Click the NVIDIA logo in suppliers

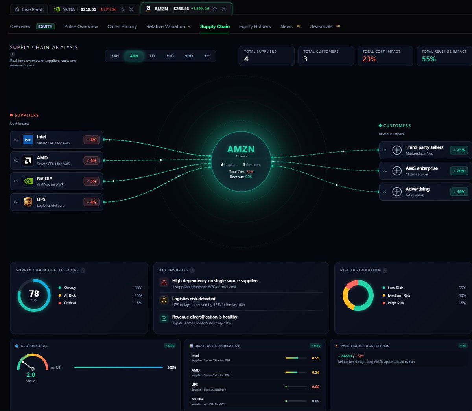[x=28, y=181]
